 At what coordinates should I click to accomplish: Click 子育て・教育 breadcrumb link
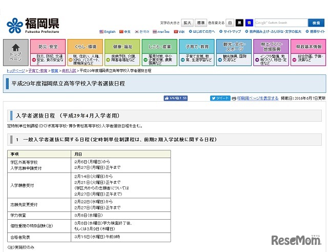click(x=38, y=71)
